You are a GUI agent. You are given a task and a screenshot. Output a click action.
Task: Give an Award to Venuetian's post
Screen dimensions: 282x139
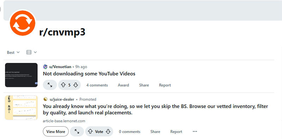123,85
